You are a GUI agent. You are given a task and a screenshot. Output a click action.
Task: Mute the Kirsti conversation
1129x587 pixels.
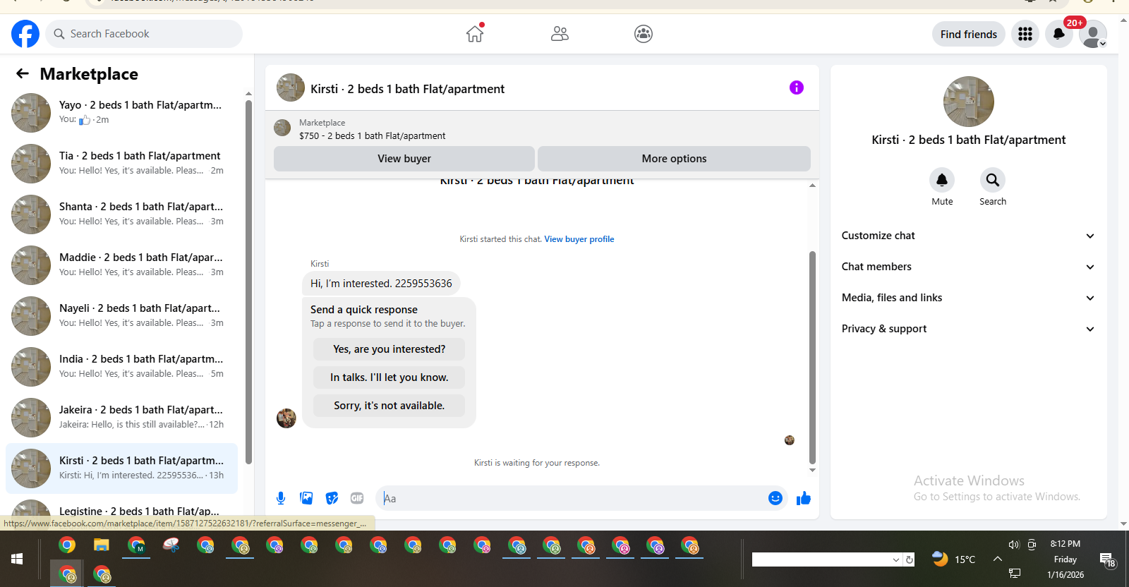coord(942,180)
